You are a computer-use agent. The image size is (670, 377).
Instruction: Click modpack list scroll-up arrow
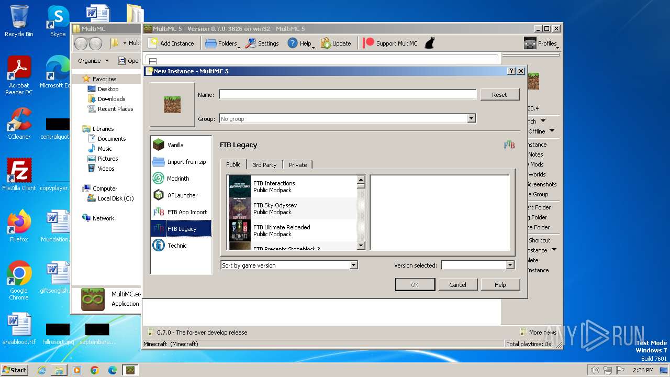pyautogui.click(x=361, y=180)
